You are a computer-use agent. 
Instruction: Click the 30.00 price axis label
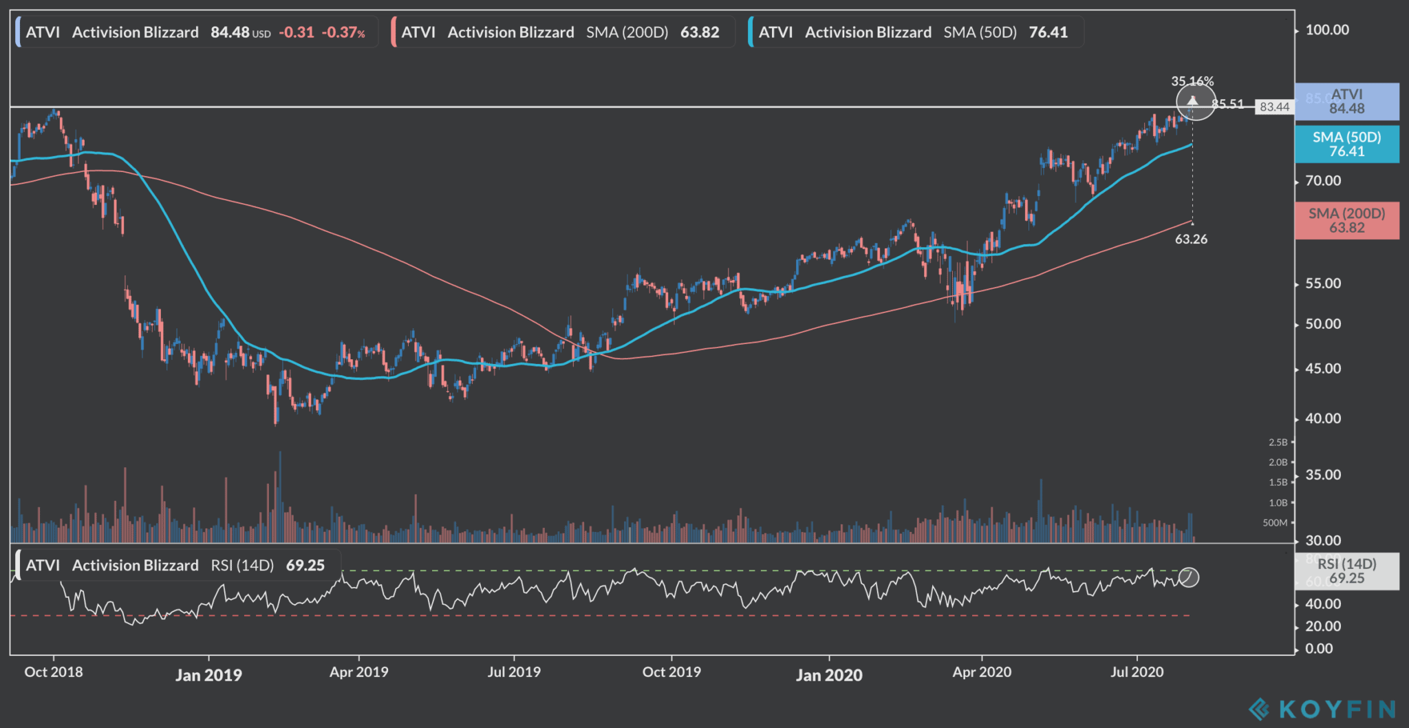tap(1323, 540)
